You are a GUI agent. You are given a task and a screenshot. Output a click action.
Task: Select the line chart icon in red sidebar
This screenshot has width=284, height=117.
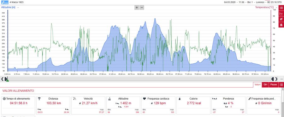tap(281, 13)
